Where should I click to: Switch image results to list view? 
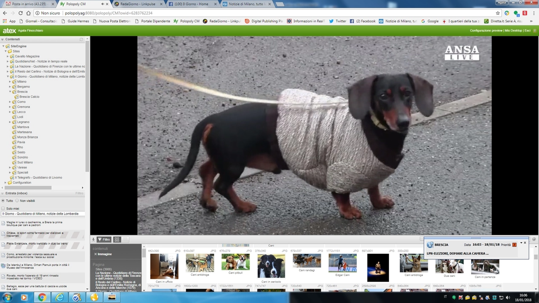click(x=125, y=239)
